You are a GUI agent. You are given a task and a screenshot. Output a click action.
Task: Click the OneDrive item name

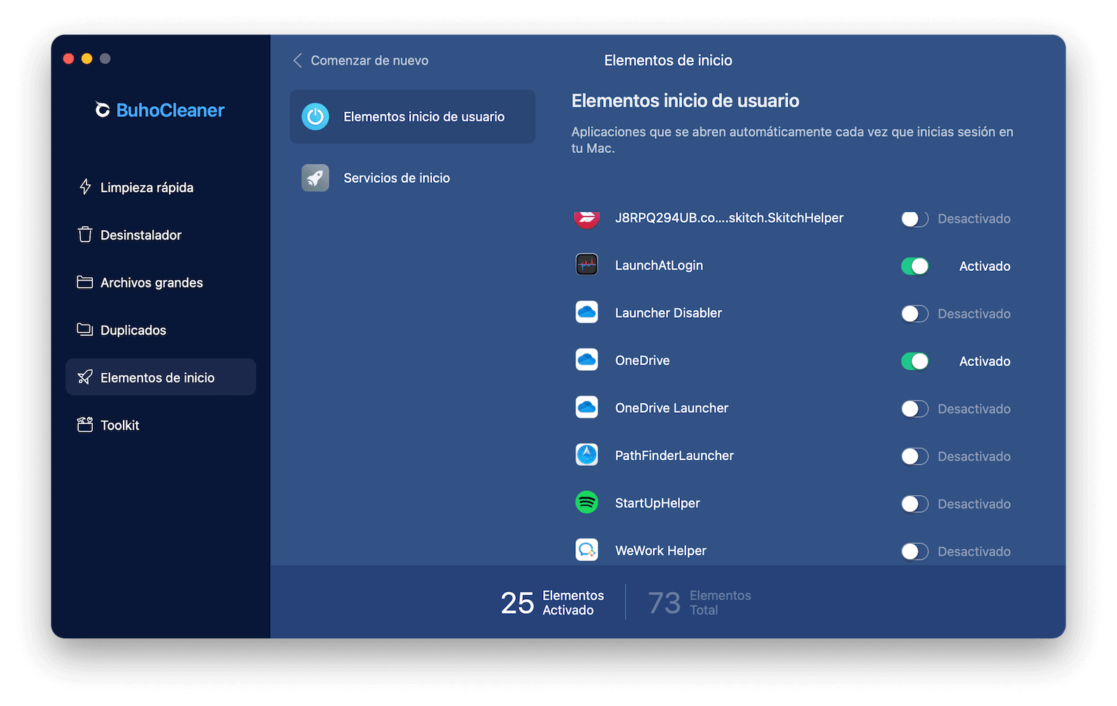pos(642,360)
